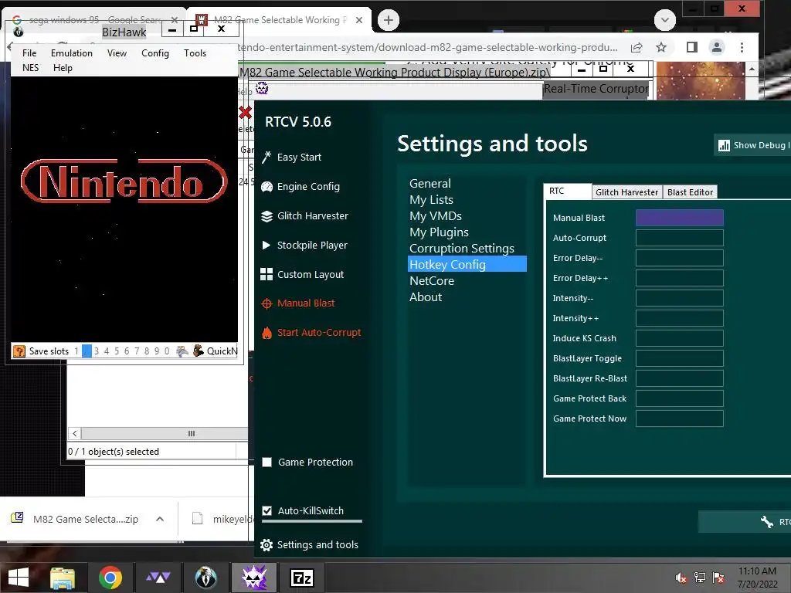791x593 pixels.
Task: Open the BizHawk View menu
Action: [x=117, y=53]
